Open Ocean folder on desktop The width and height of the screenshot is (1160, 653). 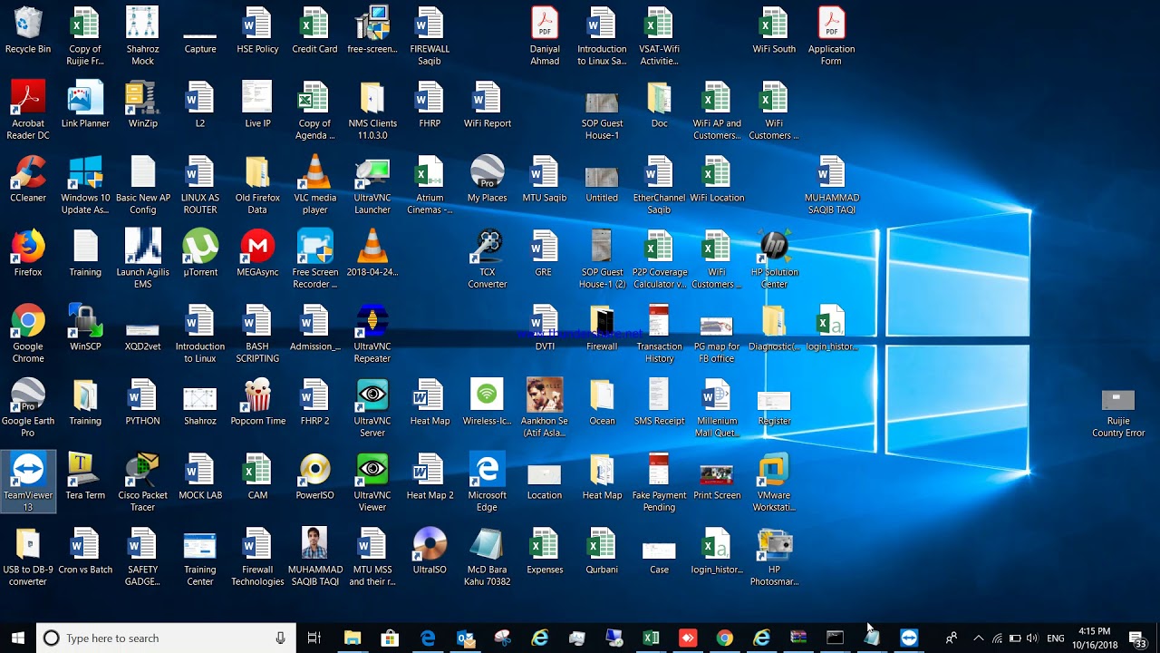pyautogui.click(x=602, y=402)
